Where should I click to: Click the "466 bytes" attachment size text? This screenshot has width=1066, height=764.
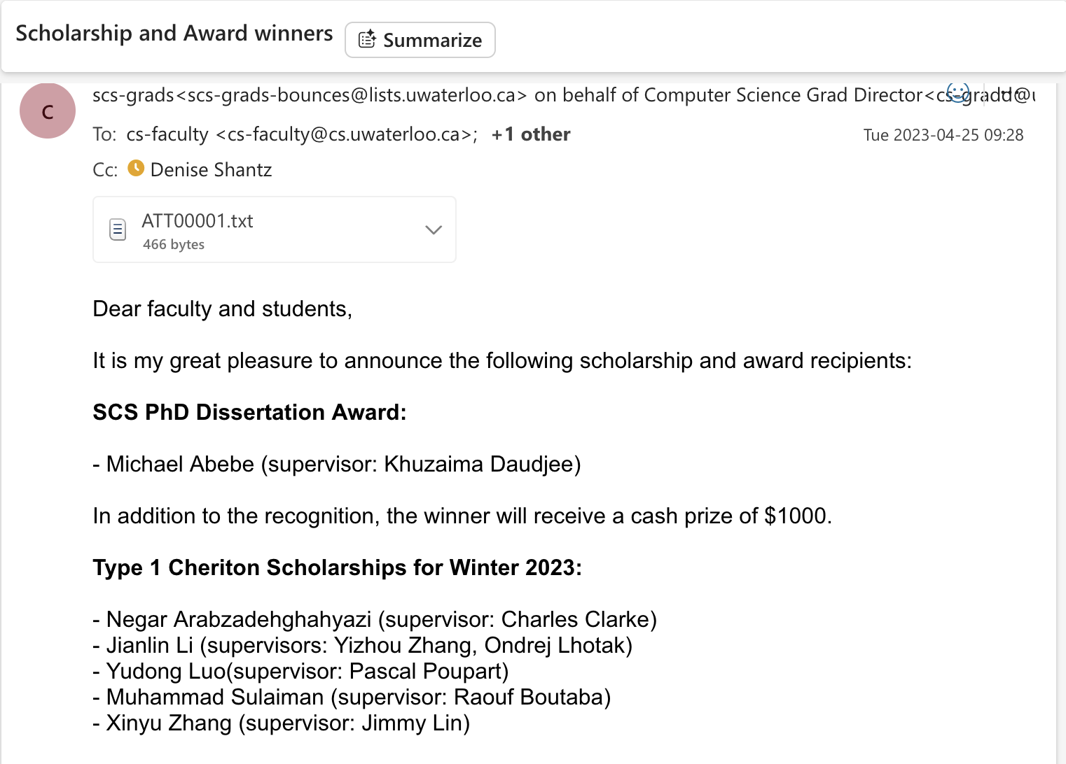[174, 244]
